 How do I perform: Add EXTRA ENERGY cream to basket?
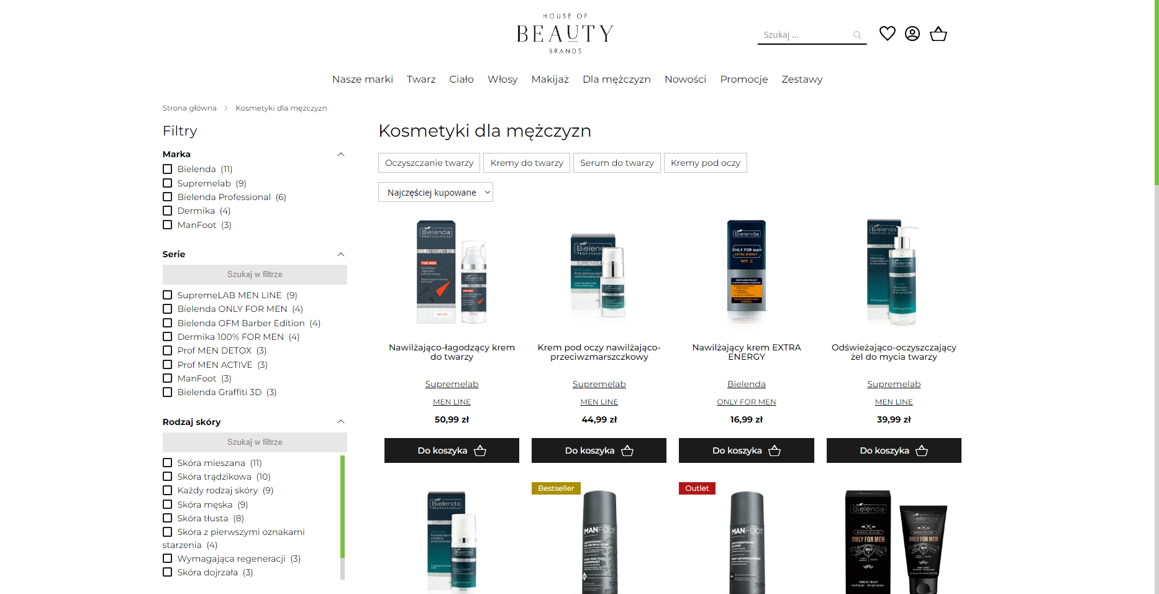(x=747, y=450)
